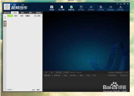
Task: Click the 预览作品 text beside playback controls
Action: [58, 72]
